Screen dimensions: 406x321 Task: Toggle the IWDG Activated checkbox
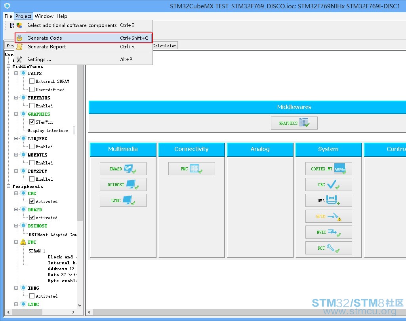[x=32, y=296]
